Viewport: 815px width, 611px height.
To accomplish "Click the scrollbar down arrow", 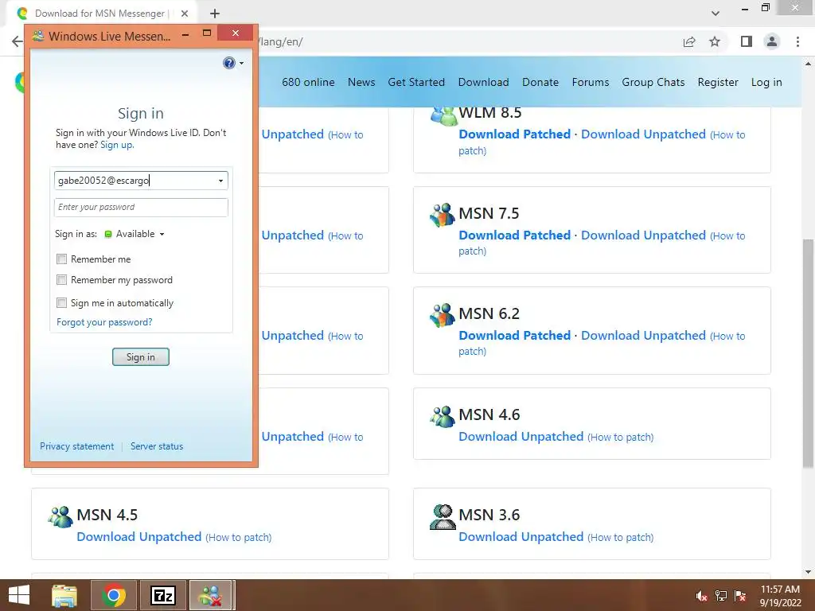I will coord(809,572).
